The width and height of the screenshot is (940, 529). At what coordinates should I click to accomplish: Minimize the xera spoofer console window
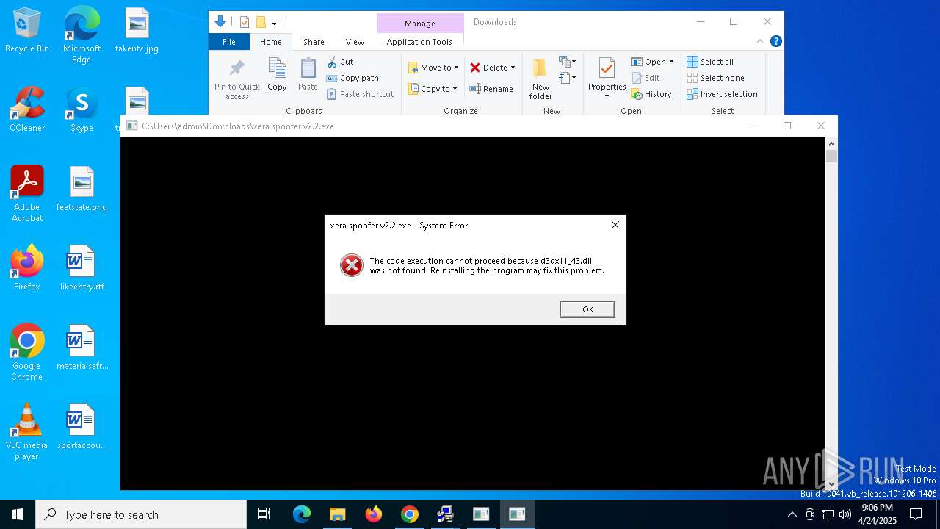coord(753,126)
